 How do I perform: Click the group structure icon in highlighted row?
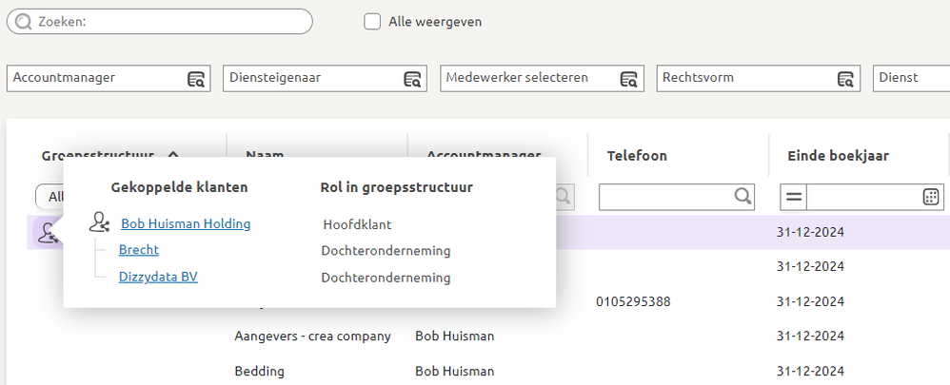(x=45, y=232)
